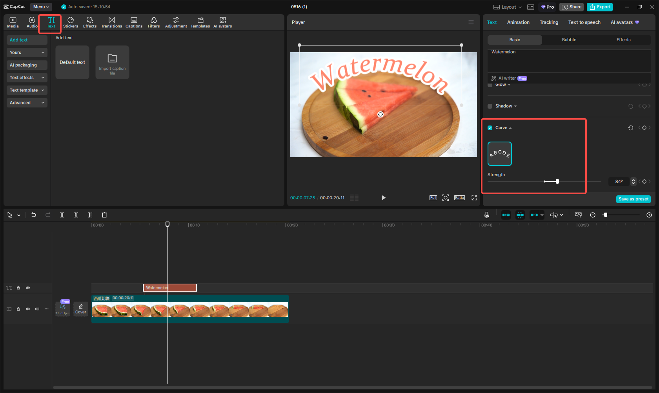
Task: Click the curve Strength slider handle
Action: pos(557,182)
